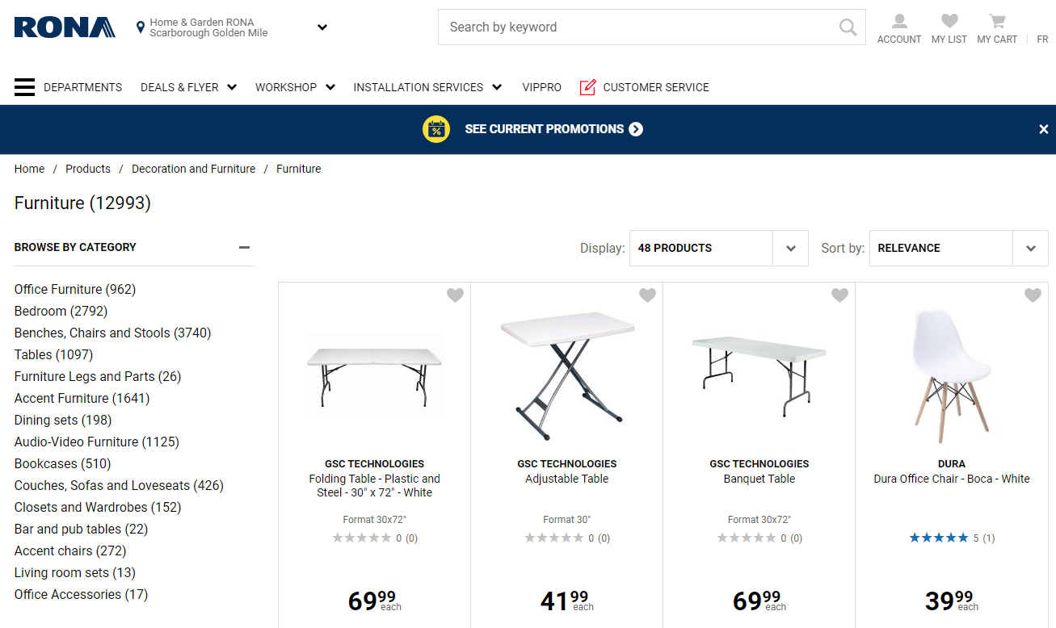View My Cart icon

(x=996, y=22)
